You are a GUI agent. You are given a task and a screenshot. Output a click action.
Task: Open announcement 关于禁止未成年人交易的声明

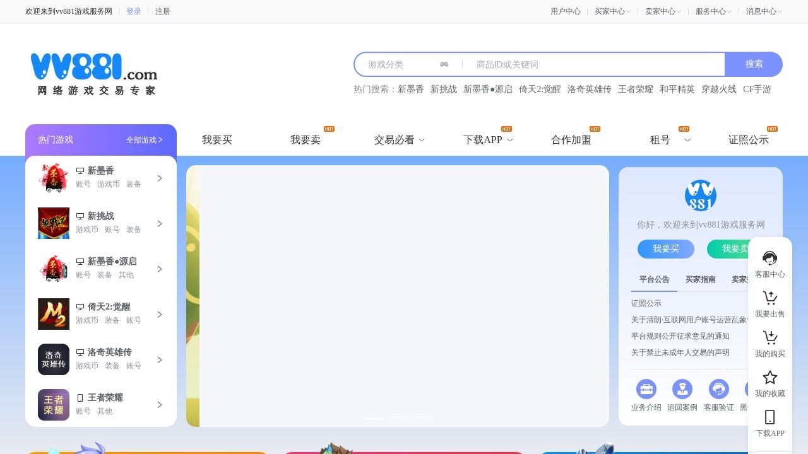[x=680, y=352]
